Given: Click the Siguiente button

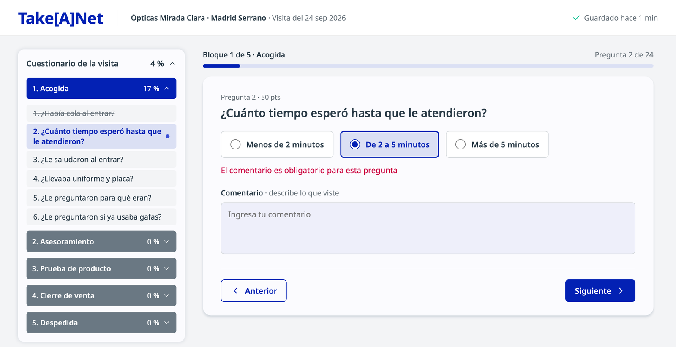Looking at the screenshot, I should (600, 291).
